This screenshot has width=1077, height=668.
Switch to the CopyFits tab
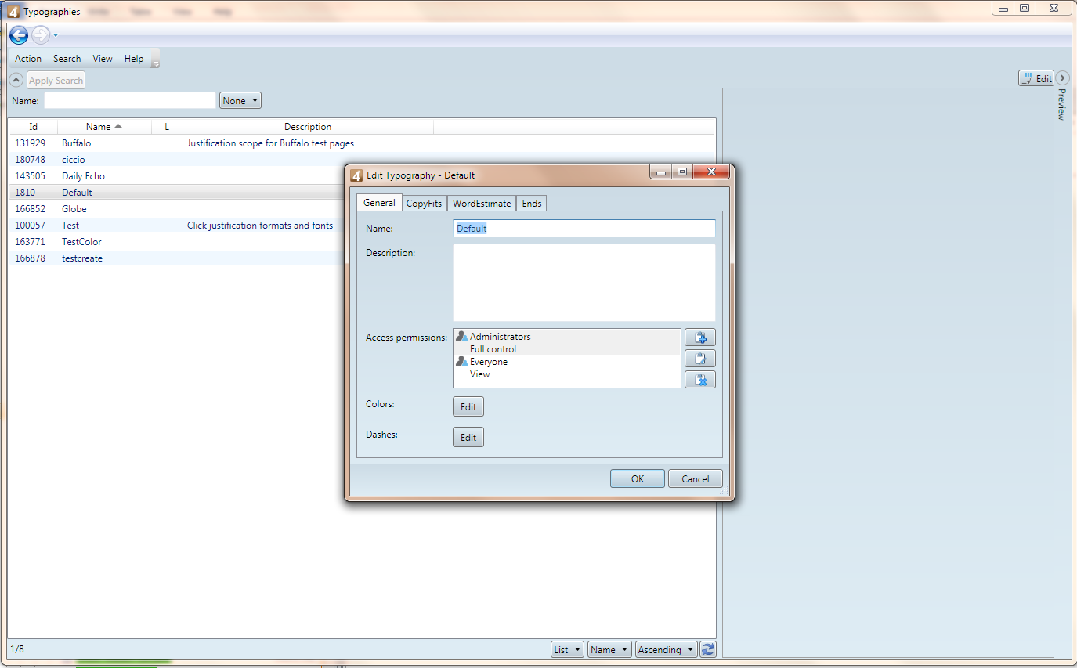pos(424,203)
